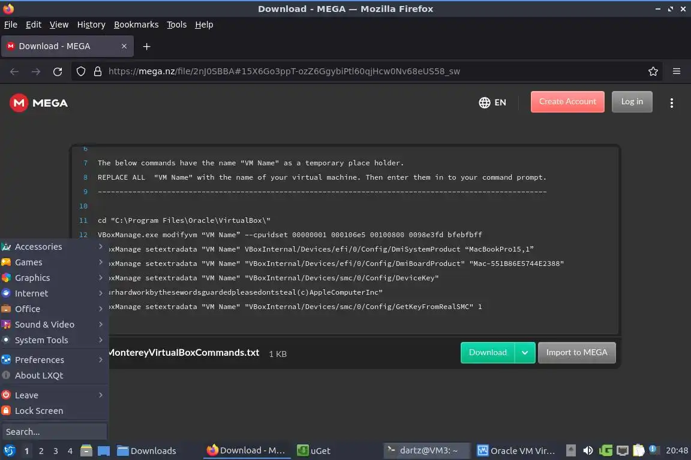
Task: Open a new browser tab
Action: (147, 46)
